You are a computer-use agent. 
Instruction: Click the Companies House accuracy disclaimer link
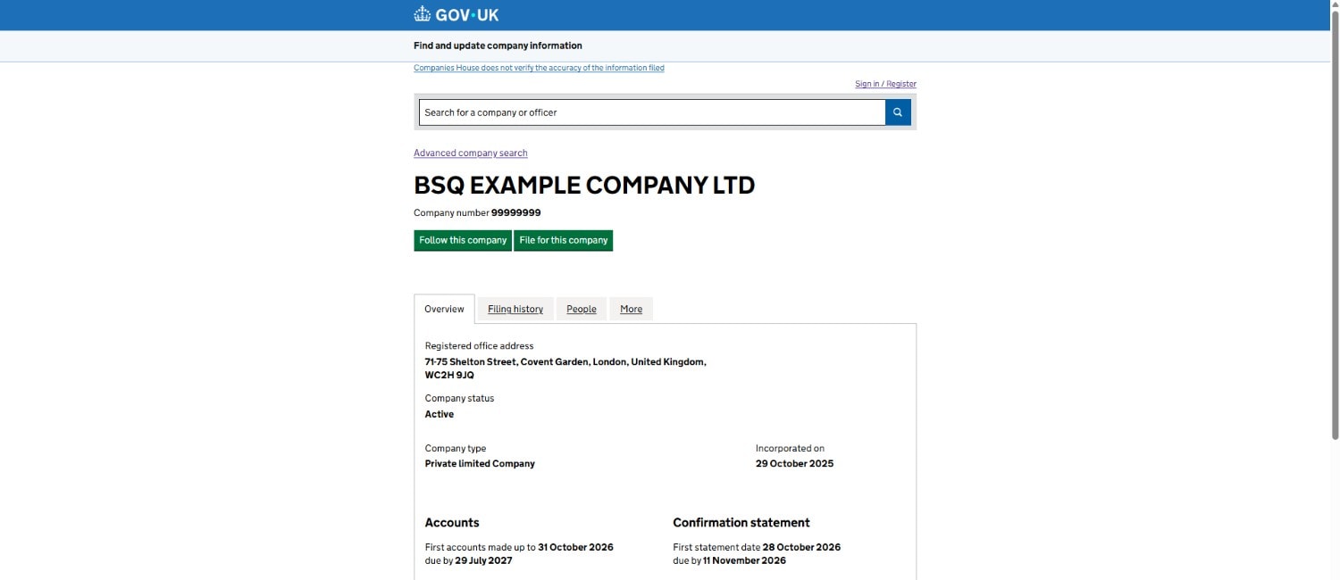pyautogui.click(x=539, y=67)
